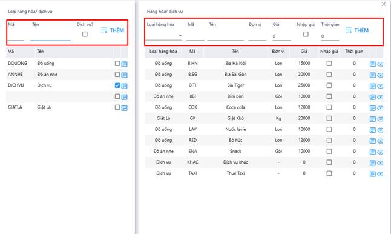
Task: Edit the Snack item row
Action: [373, 152]
